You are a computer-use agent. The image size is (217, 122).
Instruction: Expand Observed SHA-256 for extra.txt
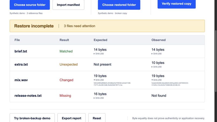(x=156, y=67)
